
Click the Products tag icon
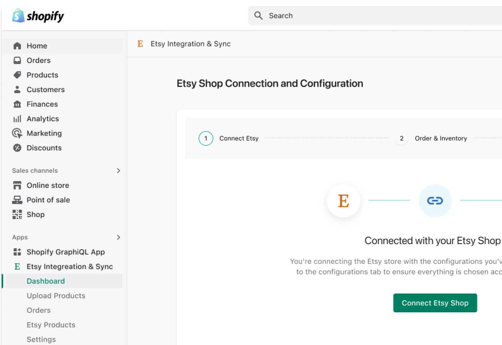(x=17, y=75)
